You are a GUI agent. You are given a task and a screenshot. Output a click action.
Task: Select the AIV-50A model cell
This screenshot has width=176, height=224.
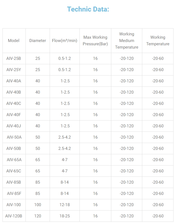pyautogui.click(x=14, y=137)
